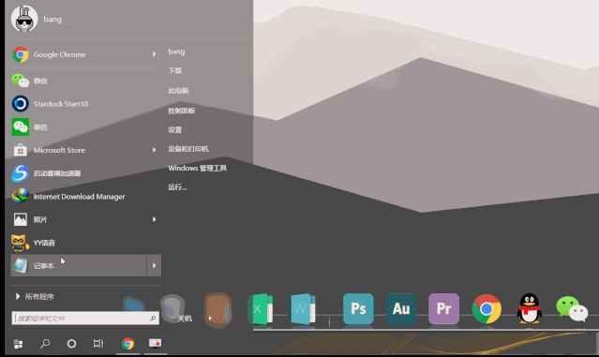This screenshot has width=599, height=357.
Task: Open the Excel dock icon
Action: (261, 308)
